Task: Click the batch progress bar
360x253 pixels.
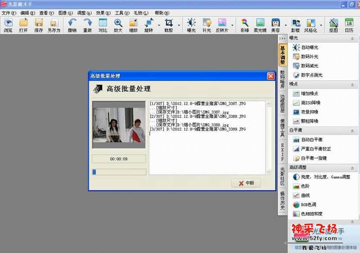Action: point(119,172)
